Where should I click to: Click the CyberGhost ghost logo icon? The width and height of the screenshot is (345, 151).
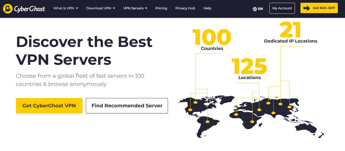tap(8, 9)
